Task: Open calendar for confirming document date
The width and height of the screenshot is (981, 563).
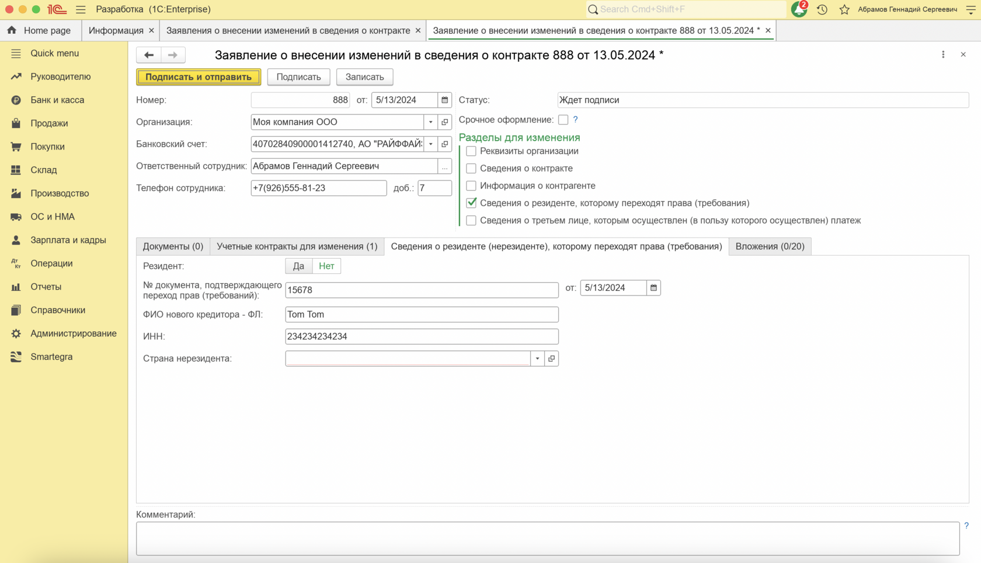Action: pos(653,288)
